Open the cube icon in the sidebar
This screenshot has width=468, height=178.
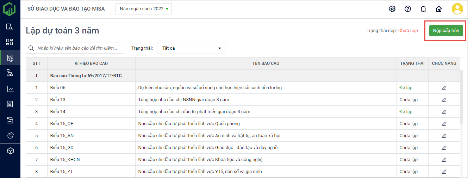point(10,151)
